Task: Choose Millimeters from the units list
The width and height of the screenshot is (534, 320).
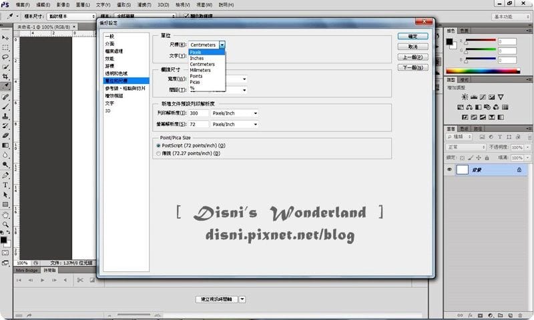Action: tap(207, 71)
